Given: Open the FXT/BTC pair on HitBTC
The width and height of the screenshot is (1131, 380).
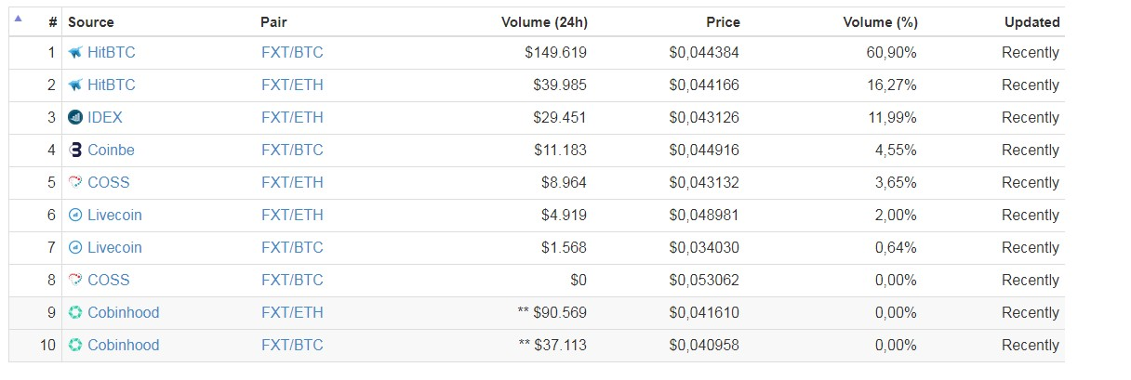Looking at the screenshot, I should tap(292, 53).
